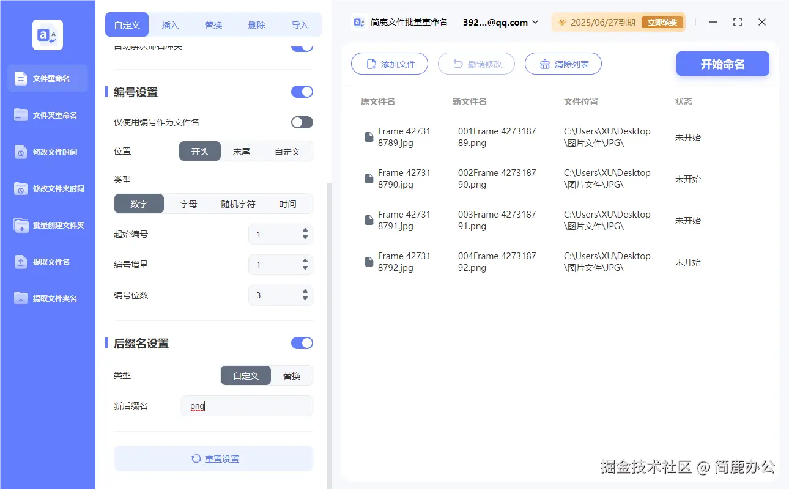Set numbering position to 末尾

coord(242,151)
